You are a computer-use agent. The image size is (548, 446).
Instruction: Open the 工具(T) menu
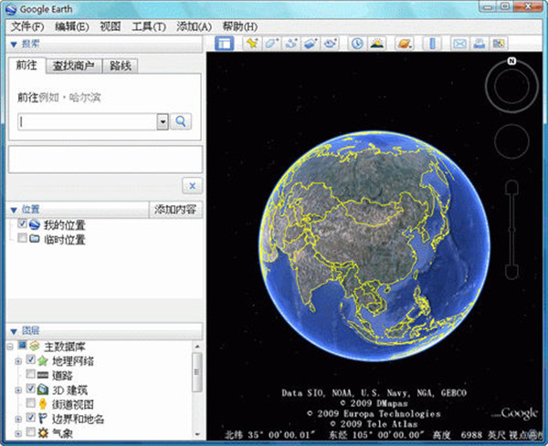(x=148, y=26)
